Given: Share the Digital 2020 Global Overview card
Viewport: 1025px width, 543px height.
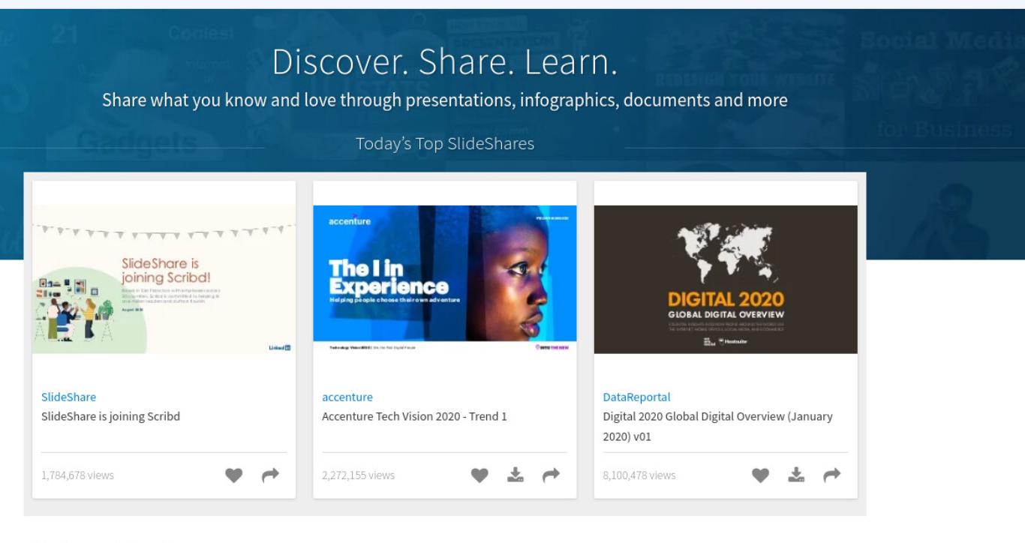Looking at the screenshot, I should (831, 475).
